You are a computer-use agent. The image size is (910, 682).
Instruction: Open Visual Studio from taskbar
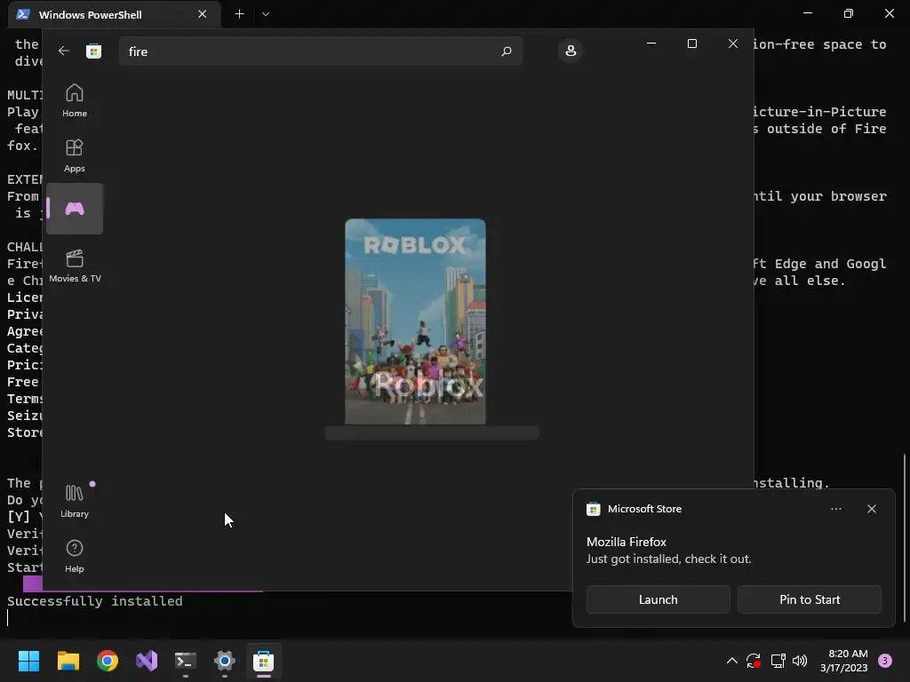point(147,661)
